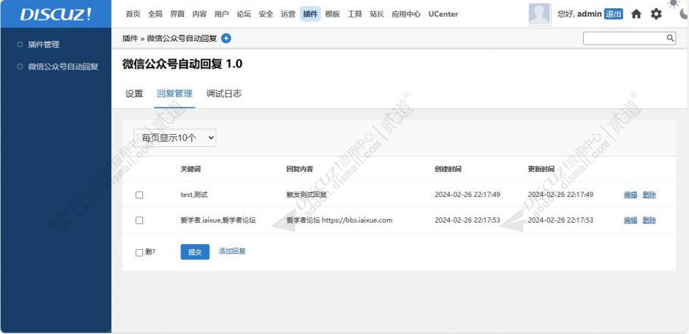This screenshot has width=689, height=334.
Task: Switch to the 设置 tab
Action: coord(134,94)
